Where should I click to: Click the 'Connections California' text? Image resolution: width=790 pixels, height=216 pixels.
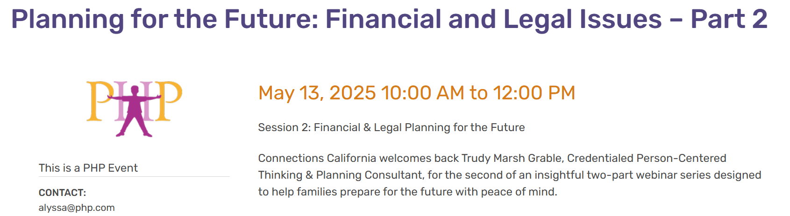(x=317, y=158)
